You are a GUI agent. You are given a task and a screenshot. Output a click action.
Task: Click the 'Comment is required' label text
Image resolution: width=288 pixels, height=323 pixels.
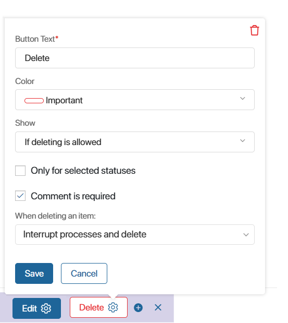pyautogui.click(x=73, y=196)
